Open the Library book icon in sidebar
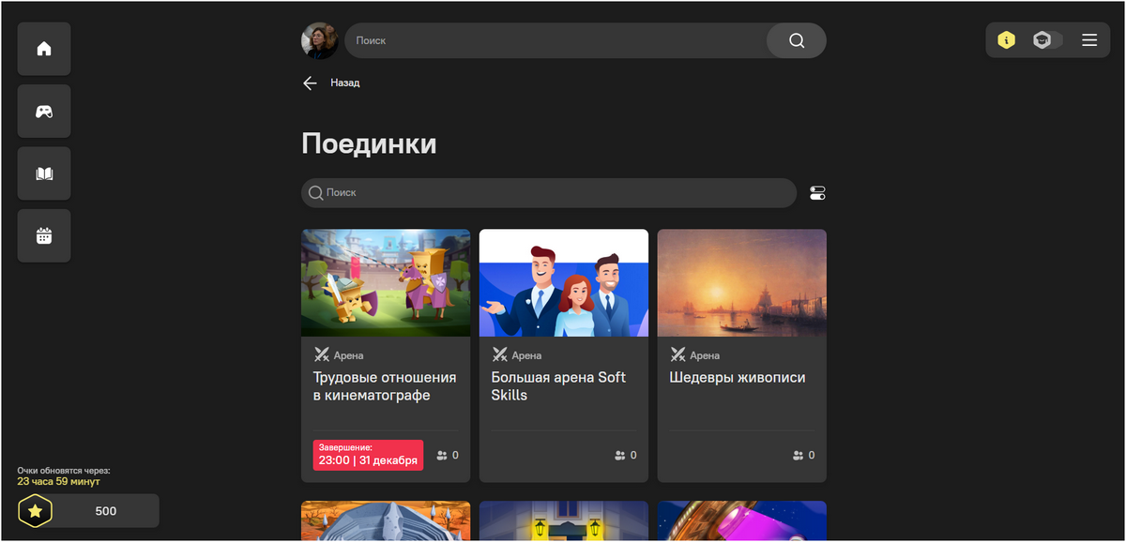Viewport: 1126px width, 542px height. pos(43,173)
